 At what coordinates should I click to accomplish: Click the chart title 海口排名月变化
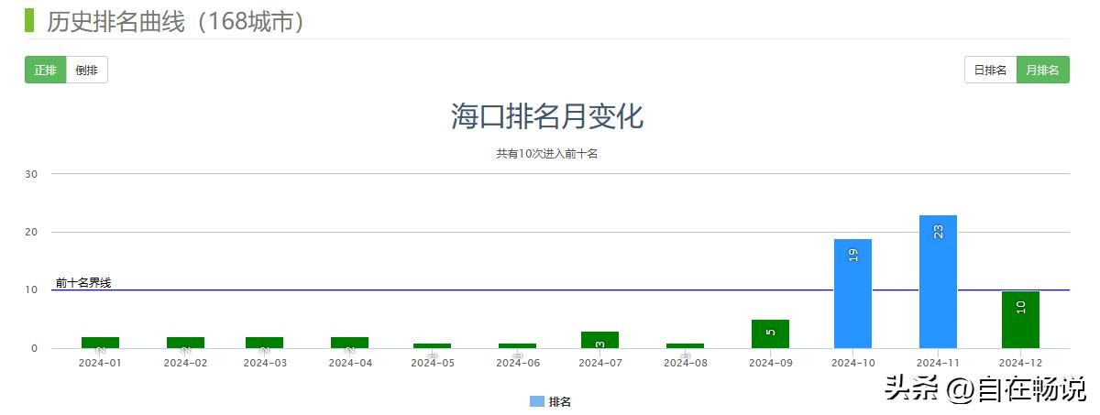(547, 117)
